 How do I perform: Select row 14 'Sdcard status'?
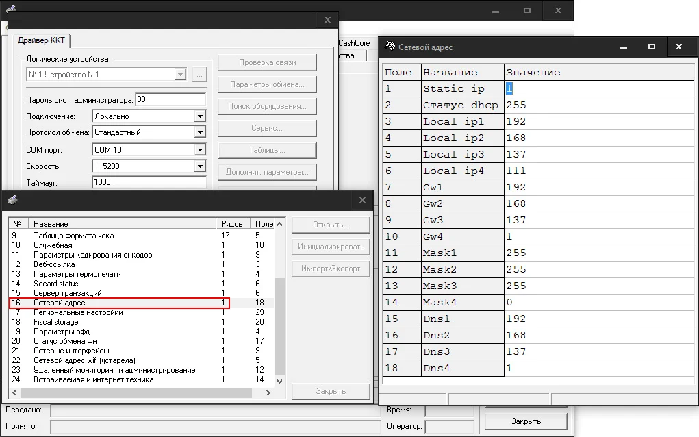141,284
